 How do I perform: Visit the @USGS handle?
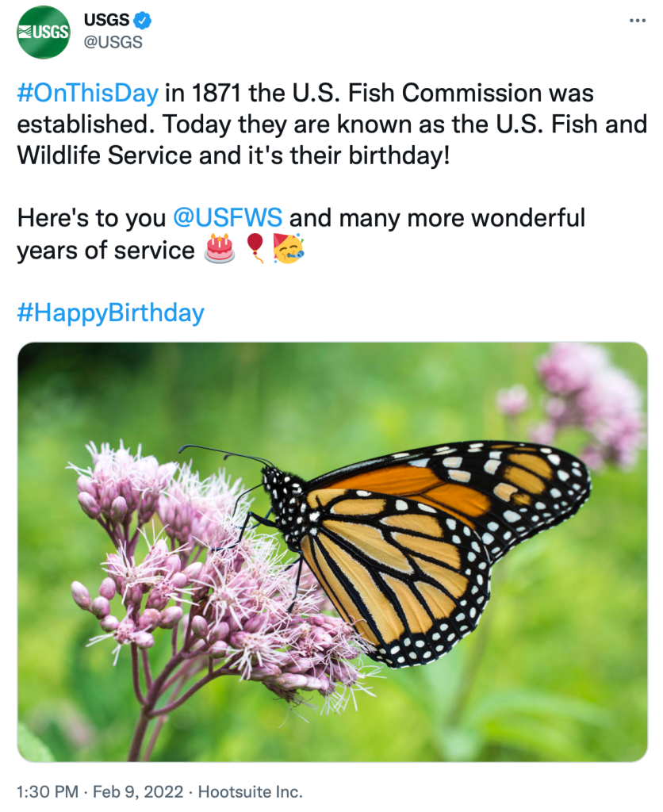(113, 42)
